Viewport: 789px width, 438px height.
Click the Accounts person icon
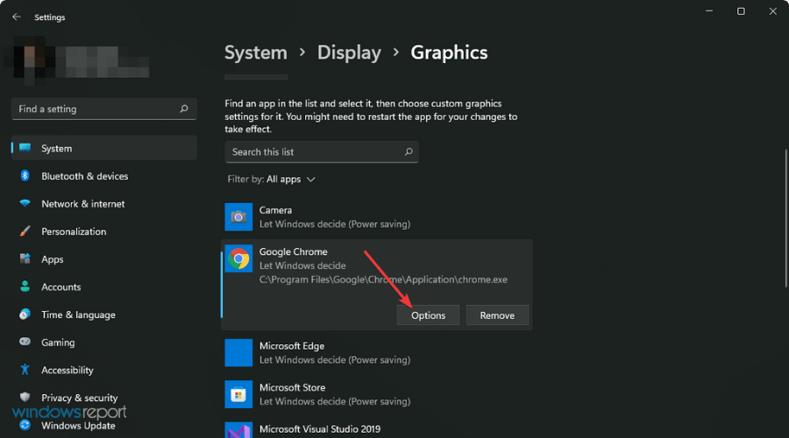click(25, 286)
